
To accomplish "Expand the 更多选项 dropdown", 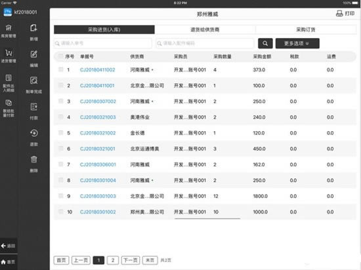I will 297,43.
